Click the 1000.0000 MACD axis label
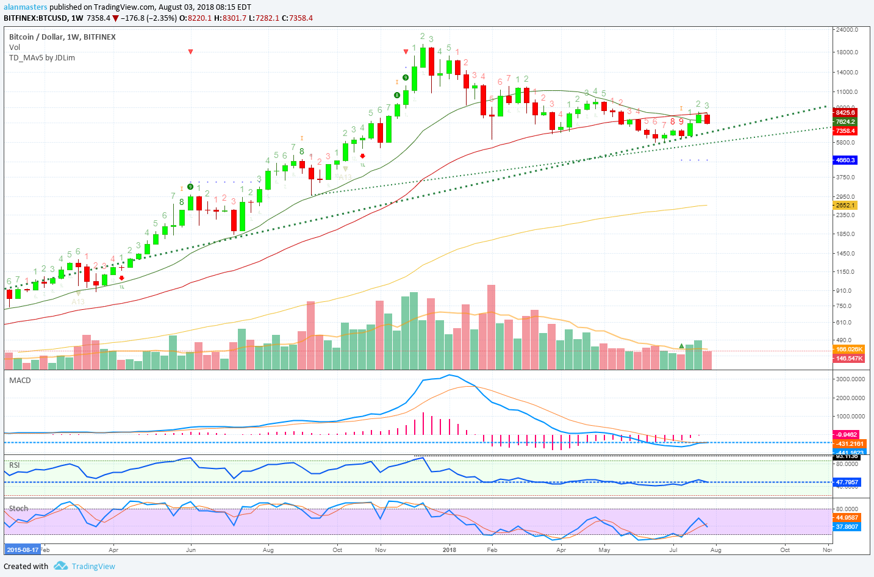The height and width of the screenshot is (577, 874). (850, 417)
